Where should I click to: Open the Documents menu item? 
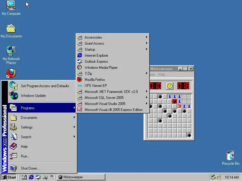tap(42, 118)
